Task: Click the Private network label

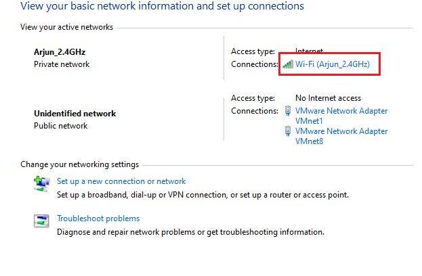Action: (62, 64)
